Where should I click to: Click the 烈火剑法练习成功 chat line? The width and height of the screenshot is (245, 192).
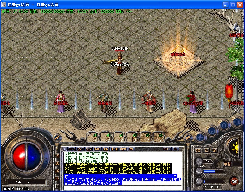click(x=87, y=161)
